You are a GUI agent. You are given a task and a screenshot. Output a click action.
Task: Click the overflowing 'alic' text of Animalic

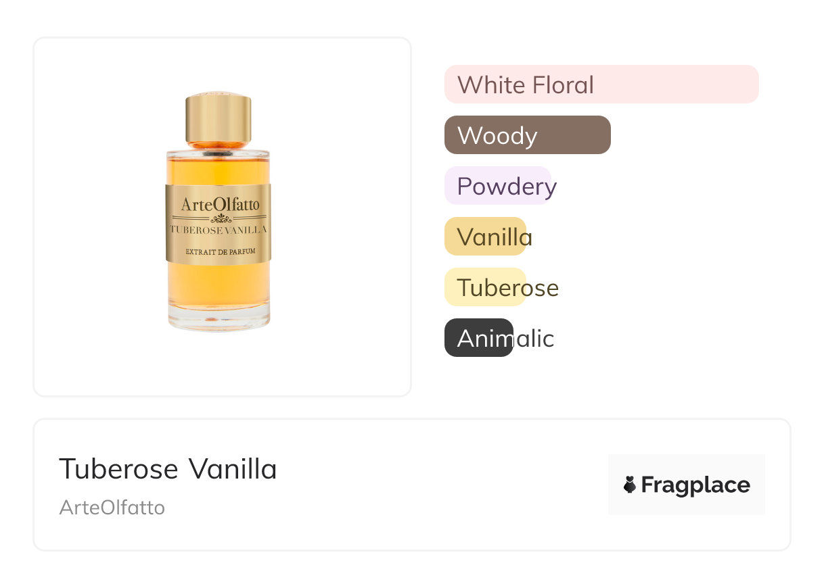(x=534, y=339)
